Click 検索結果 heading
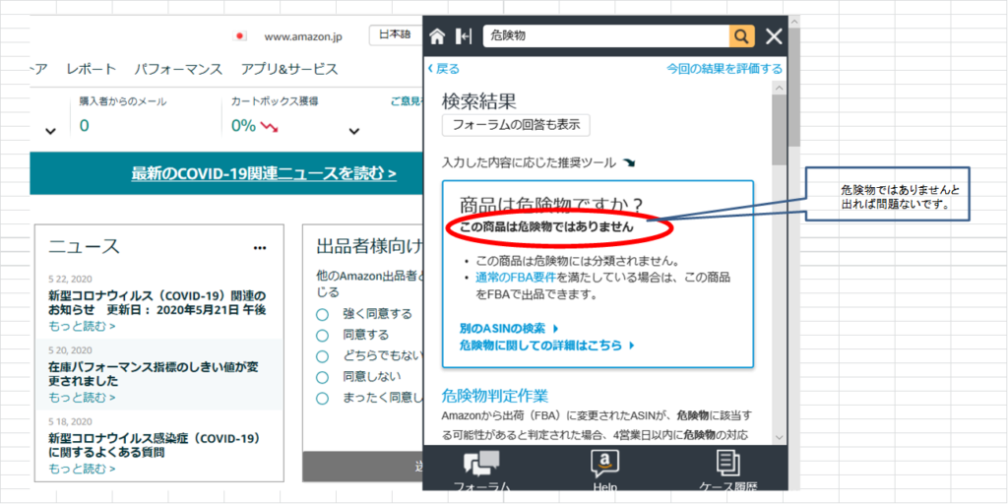This screenshot has width=1008, height=504. [x=479, y=101]
